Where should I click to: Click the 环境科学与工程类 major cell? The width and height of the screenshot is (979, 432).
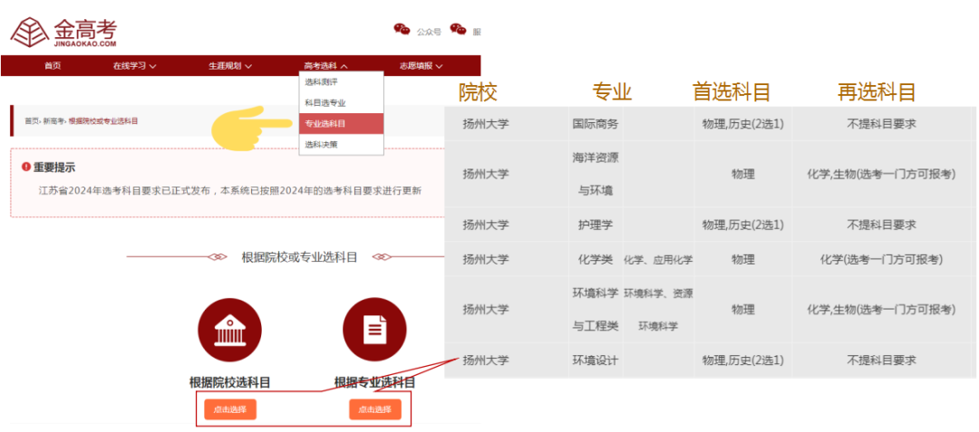pyautogui.click(x=595, y=309)
